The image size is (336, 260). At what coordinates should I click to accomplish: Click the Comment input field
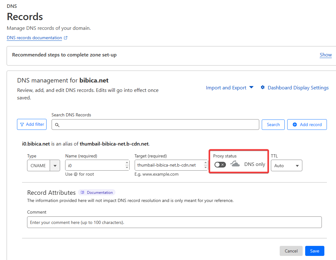(x=174, y=222)
